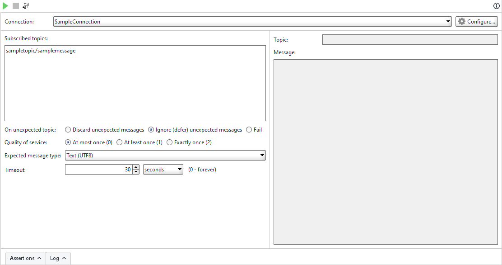Open the SampleConnection dropdown
Screen dimensions: 502x265
447,21
